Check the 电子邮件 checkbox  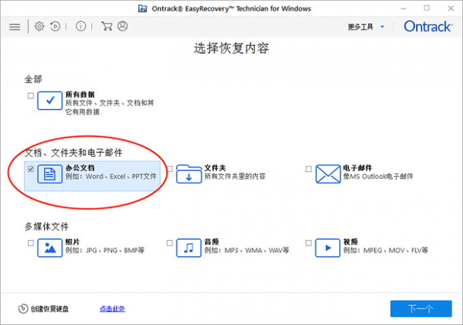tap(308, 169)
